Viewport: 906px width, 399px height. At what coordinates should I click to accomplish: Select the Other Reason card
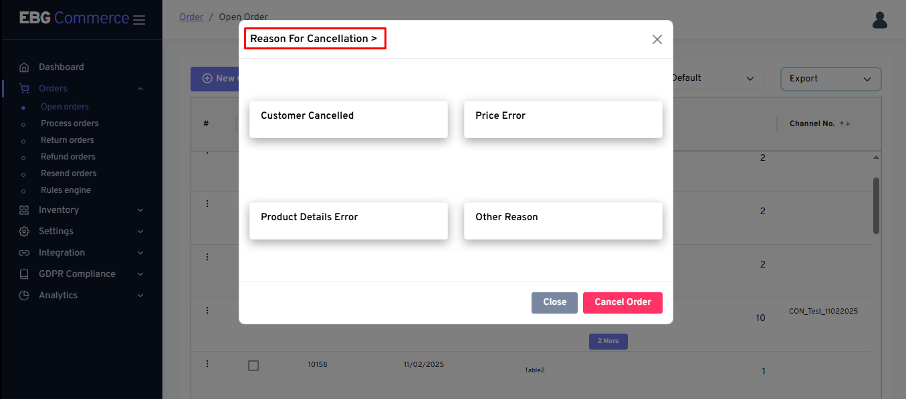(563, 221)
